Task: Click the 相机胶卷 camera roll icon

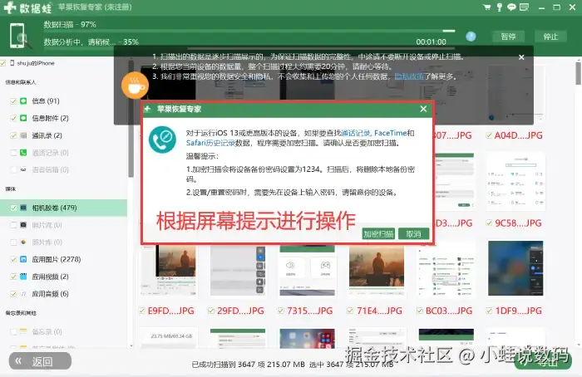Action: coord(23,208)
